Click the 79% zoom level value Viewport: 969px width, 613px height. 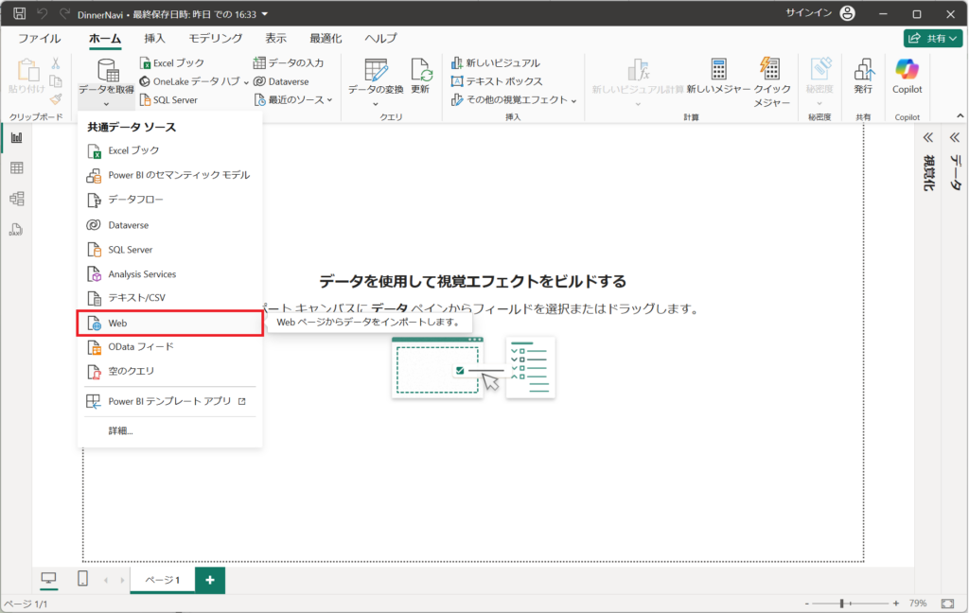[918, 604]
